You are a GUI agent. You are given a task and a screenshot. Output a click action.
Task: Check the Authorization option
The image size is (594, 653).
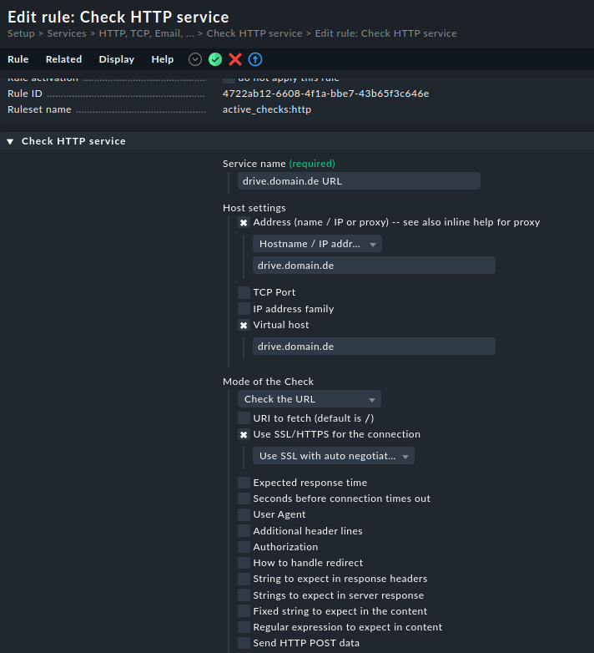click(244, 547)
